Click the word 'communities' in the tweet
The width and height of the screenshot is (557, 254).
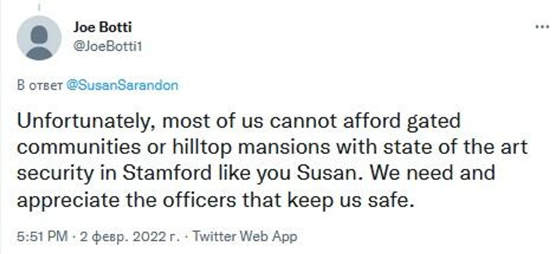79,147
